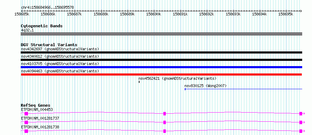Click the blue nsv4103705 variant bar

[161, 67]
